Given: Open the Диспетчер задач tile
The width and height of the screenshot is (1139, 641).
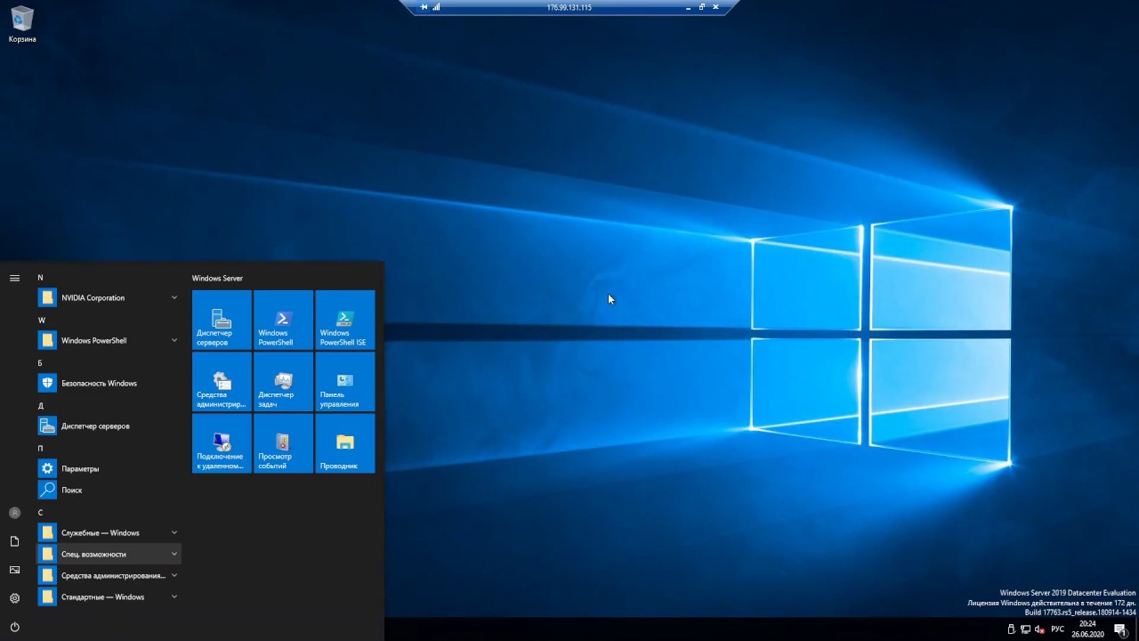Looking at the screenshot, I should pos(283,381).
